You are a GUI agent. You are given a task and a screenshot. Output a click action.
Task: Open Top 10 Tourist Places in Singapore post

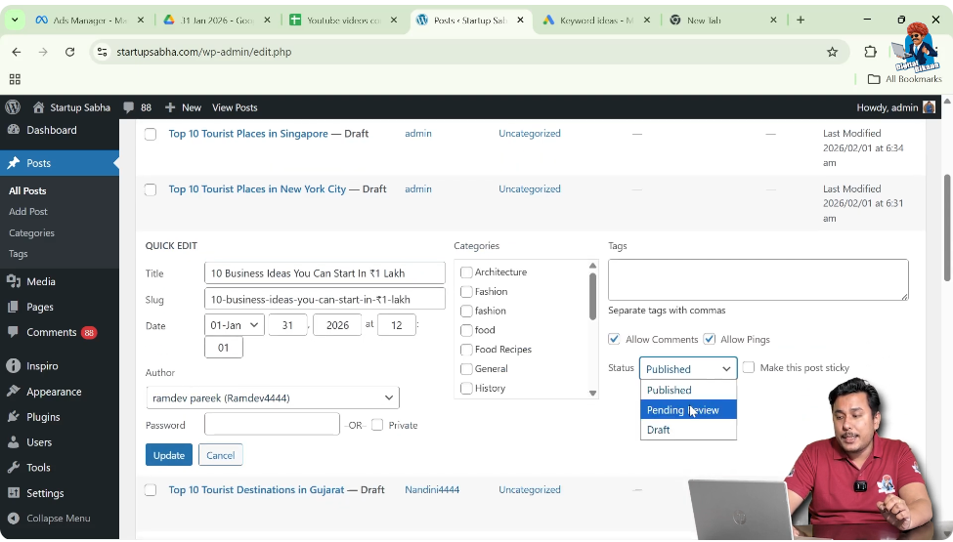pos(248,134)
